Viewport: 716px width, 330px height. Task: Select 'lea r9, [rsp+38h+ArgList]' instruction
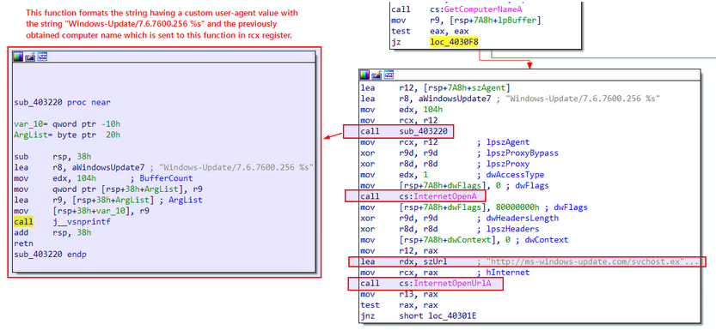[x=108, y=201]
